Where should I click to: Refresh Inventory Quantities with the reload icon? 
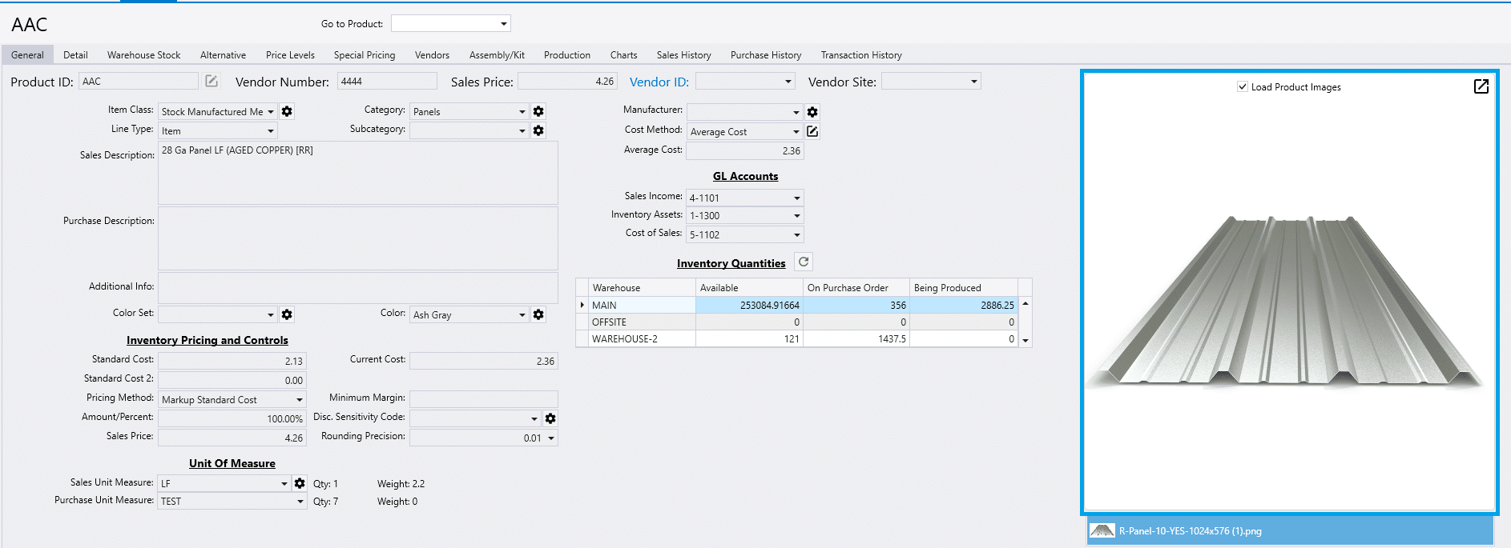point(804,262)
